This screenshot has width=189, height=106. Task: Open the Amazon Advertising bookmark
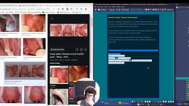coord(34,12)
